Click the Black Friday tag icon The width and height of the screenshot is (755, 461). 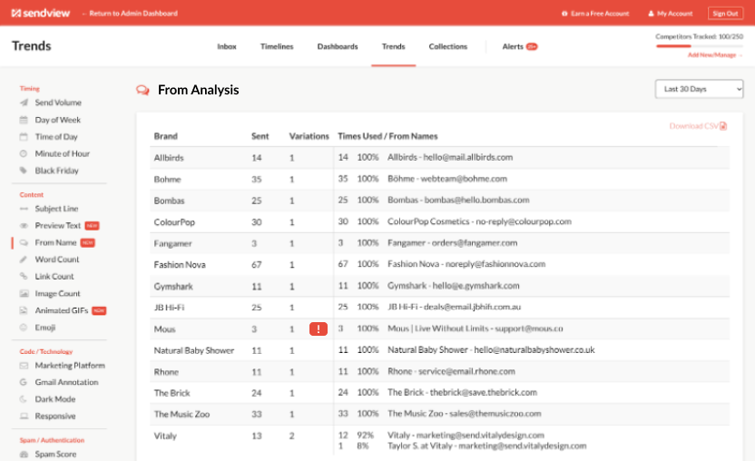(x=24, y=171)
